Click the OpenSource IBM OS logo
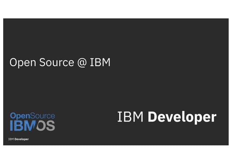 [32, 122]
